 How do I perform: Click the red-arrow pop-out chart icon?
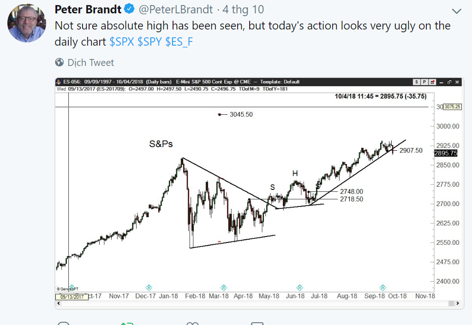[x=433, y=82]
